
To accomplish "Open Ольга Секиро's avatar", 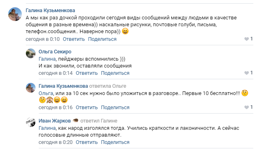I will [x=31, y=53].
